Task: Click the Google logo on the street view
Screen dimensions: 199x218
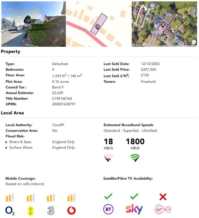Action: (5, 45)
